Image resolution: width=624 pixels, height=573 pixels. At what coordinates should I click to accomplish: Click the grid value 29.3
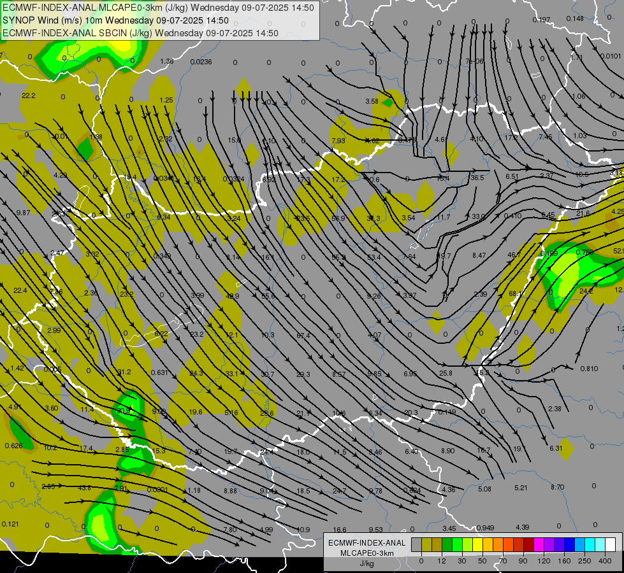point(303,374)
